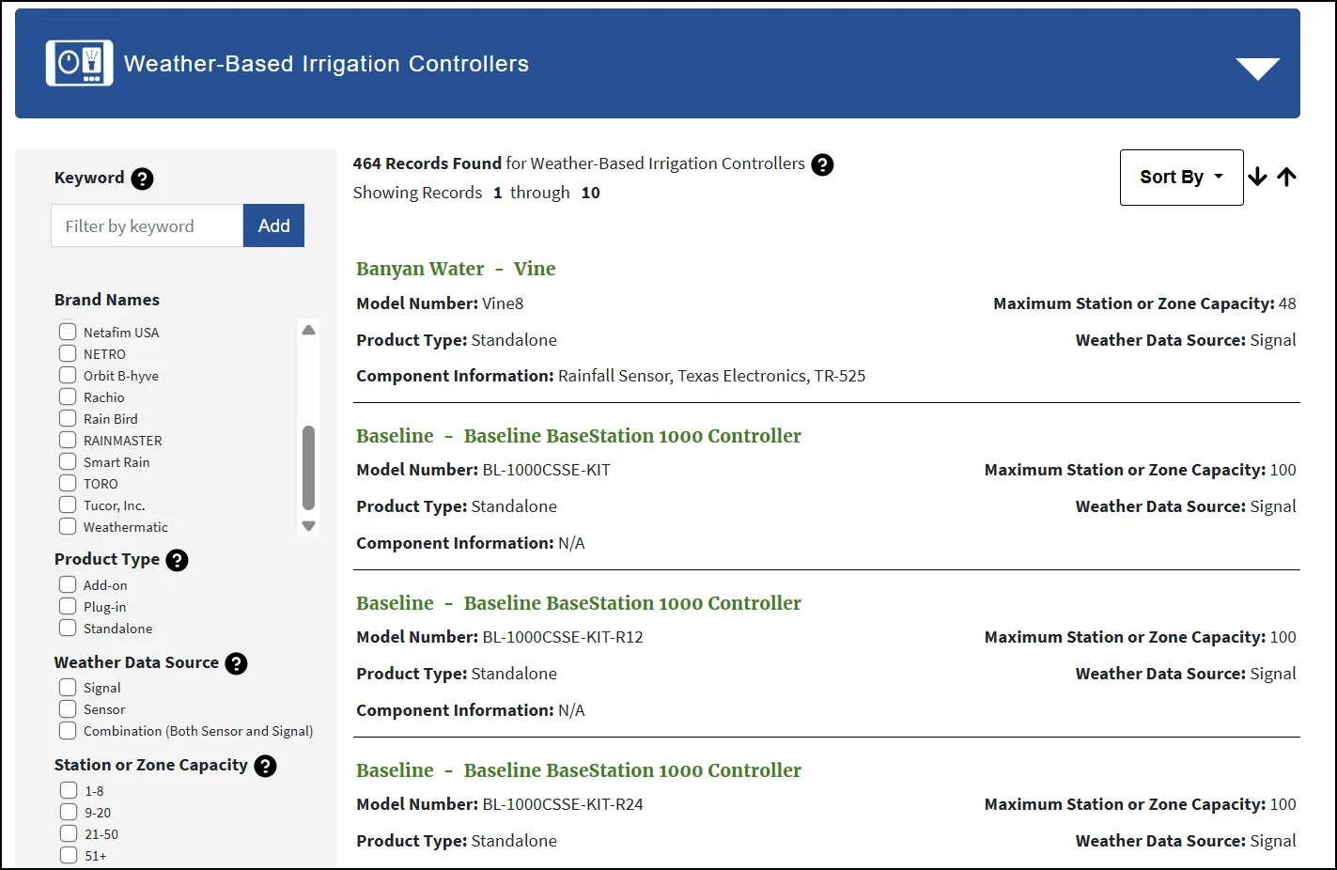The image size is (1337, 870).
Task: Check the Orbit B-hyve brand checkbox
Action: click(68, 375)
